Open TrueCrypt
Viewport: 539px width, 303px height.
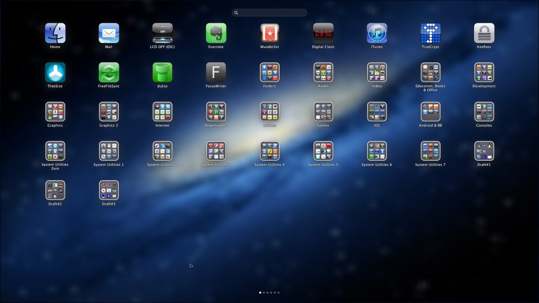click(x=430, y=33)
